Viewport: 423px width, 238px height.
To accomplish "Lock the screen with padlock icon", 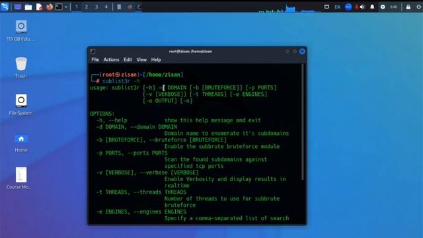I will (x=408, y=7).
